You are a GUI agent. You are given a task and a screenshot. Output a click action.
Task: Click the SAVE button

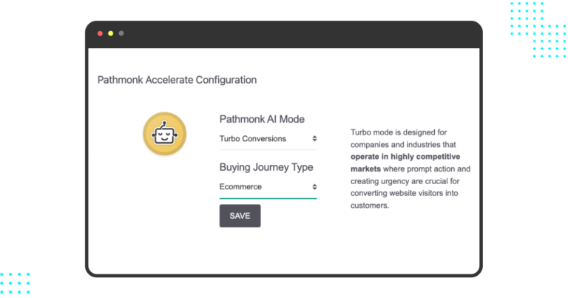(x=240, y=216)
